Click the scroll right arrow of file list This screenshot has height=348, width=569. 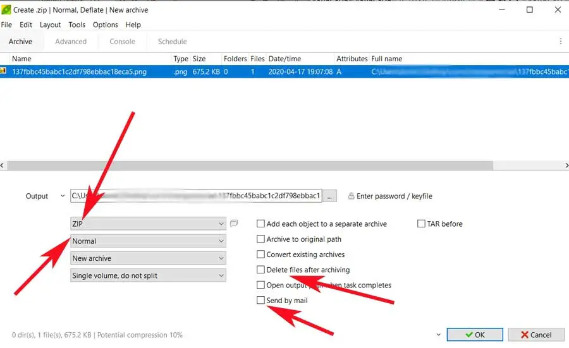[566, 165]
